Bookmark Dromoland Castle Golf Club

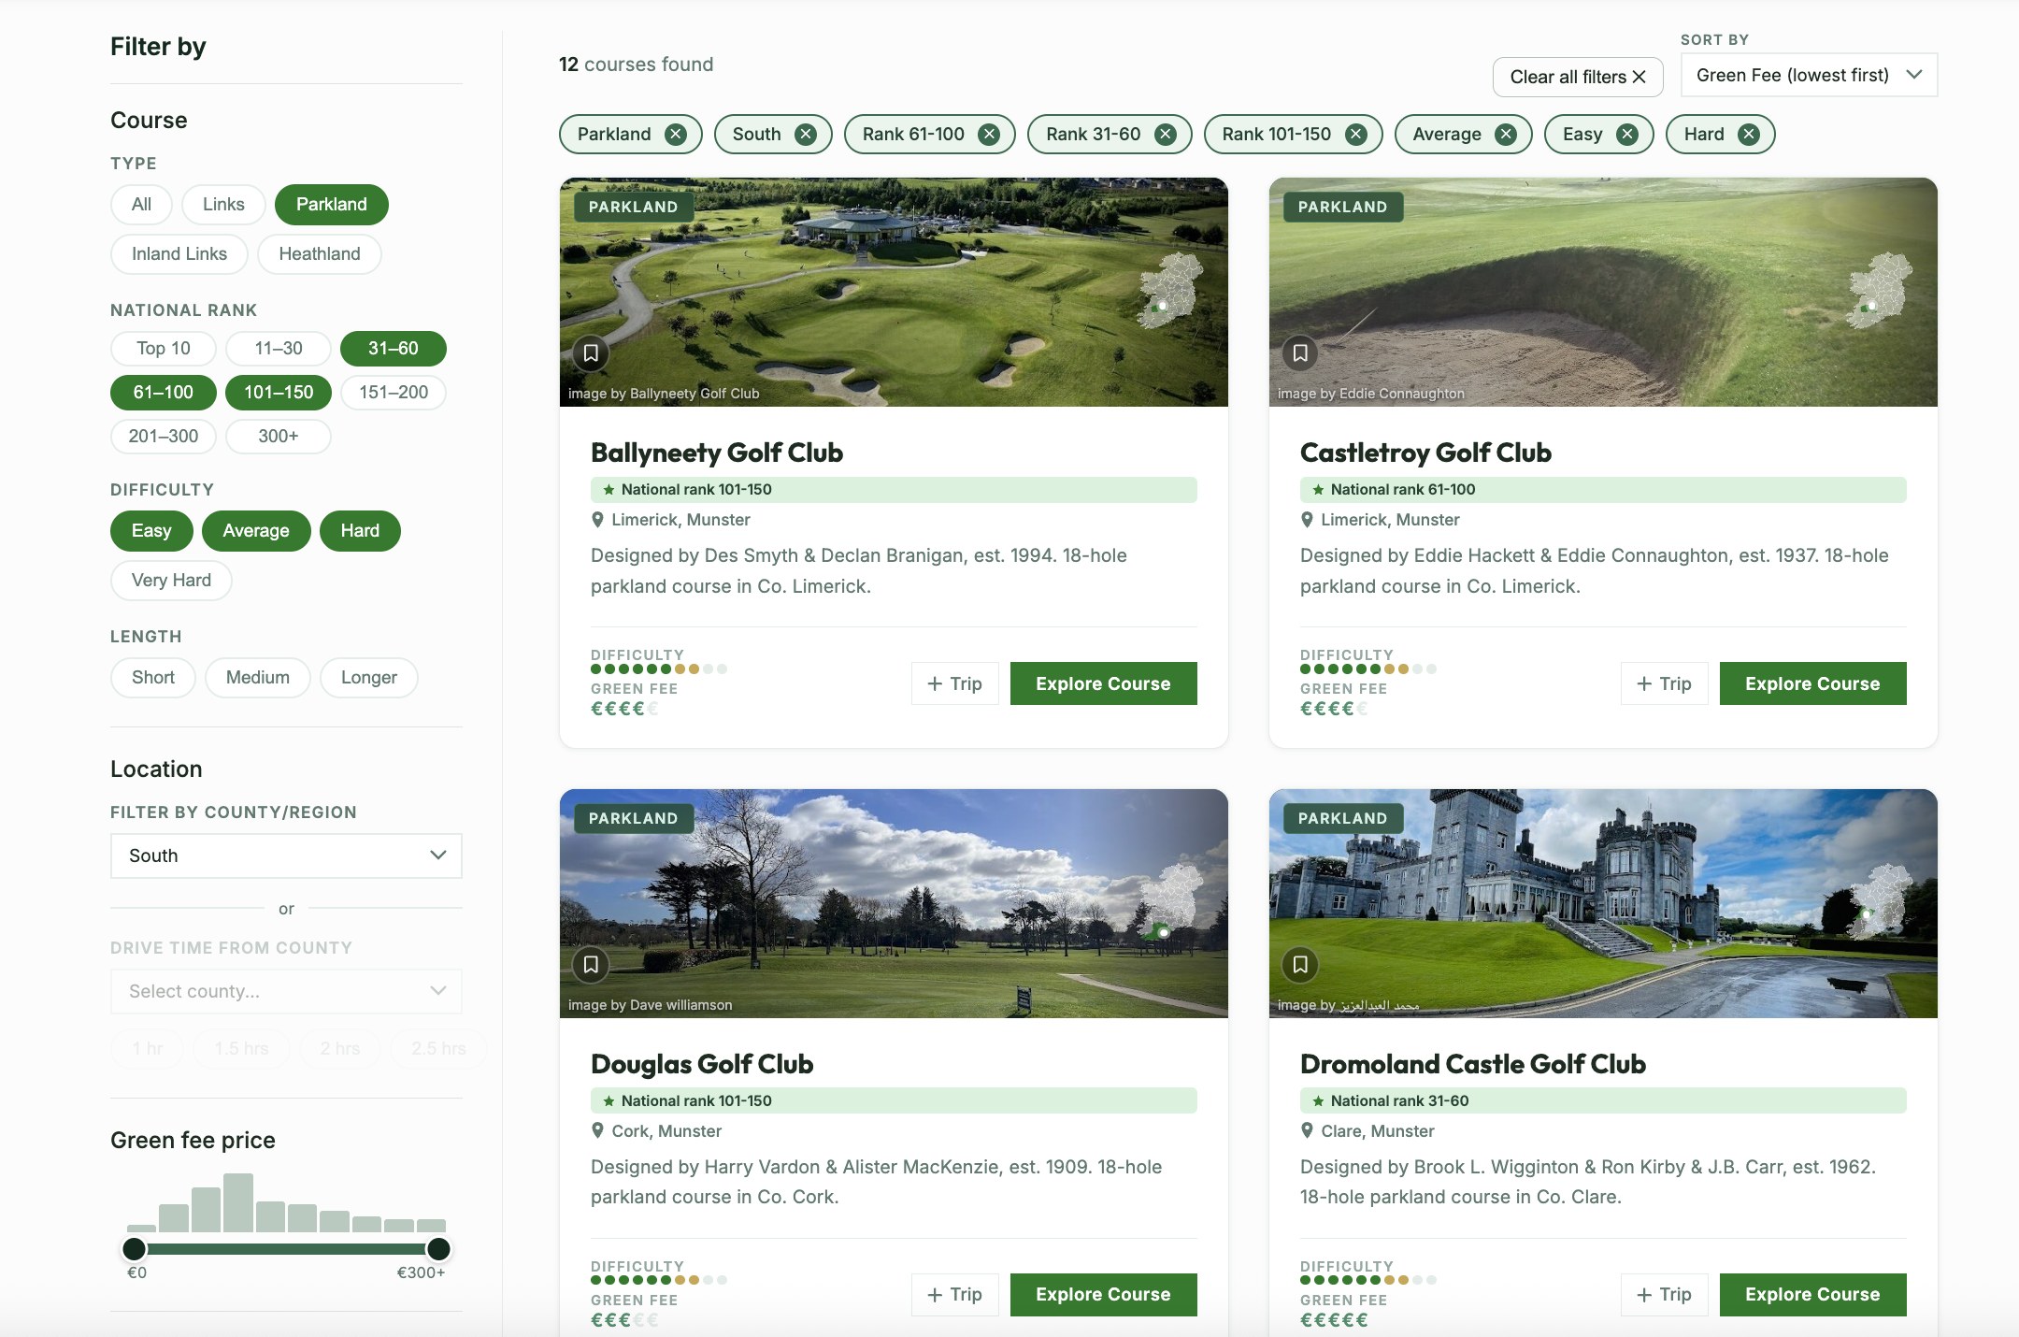coord(1300,965)
